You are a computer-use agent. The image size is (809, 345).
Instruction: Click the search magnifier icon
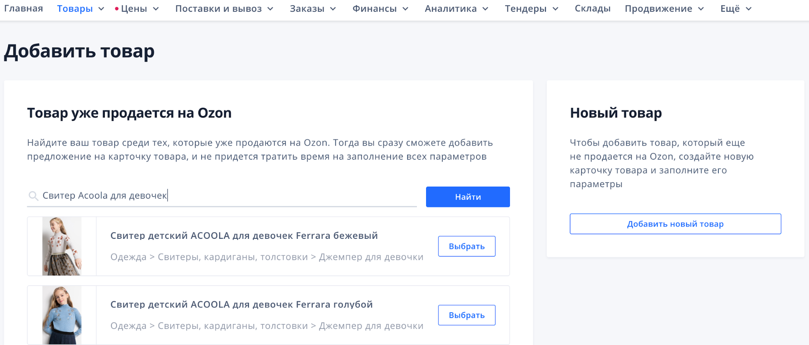pyautogui.click(x=33, y=196)
